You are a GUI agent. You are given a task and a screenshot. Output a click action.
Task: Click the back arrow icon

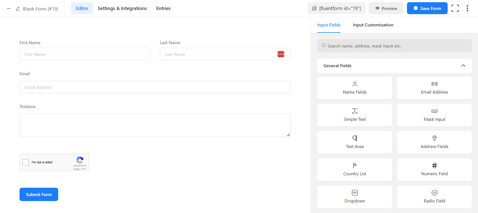(x=9, y=9)
